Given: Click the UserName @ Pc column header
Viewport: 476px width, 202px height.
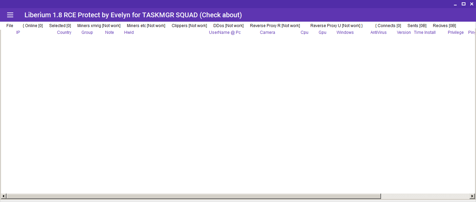Looking at the screenshot, I should [225, 32].
